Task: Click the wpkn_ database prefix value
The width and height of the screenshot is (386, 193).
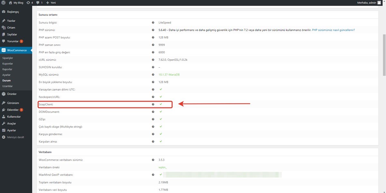Action: point(162,167)
